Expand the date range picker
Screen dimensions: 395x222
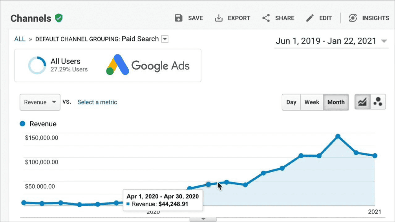click(384, 41)
